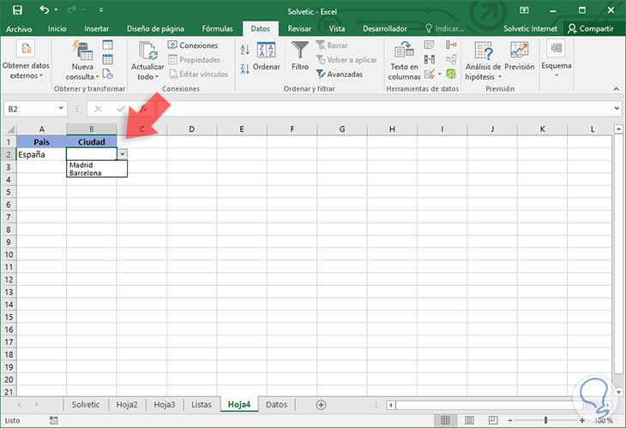Screen dimensions: 626x428
Task: Click the Relleno rápido icon
Action: click(429, 45)
